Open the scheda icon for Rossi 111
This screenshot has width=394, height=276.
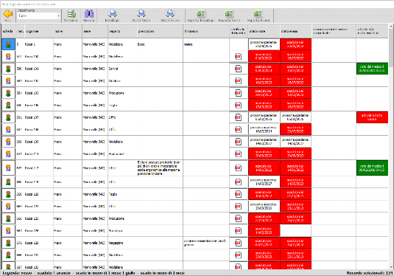[x=8, y=153]
